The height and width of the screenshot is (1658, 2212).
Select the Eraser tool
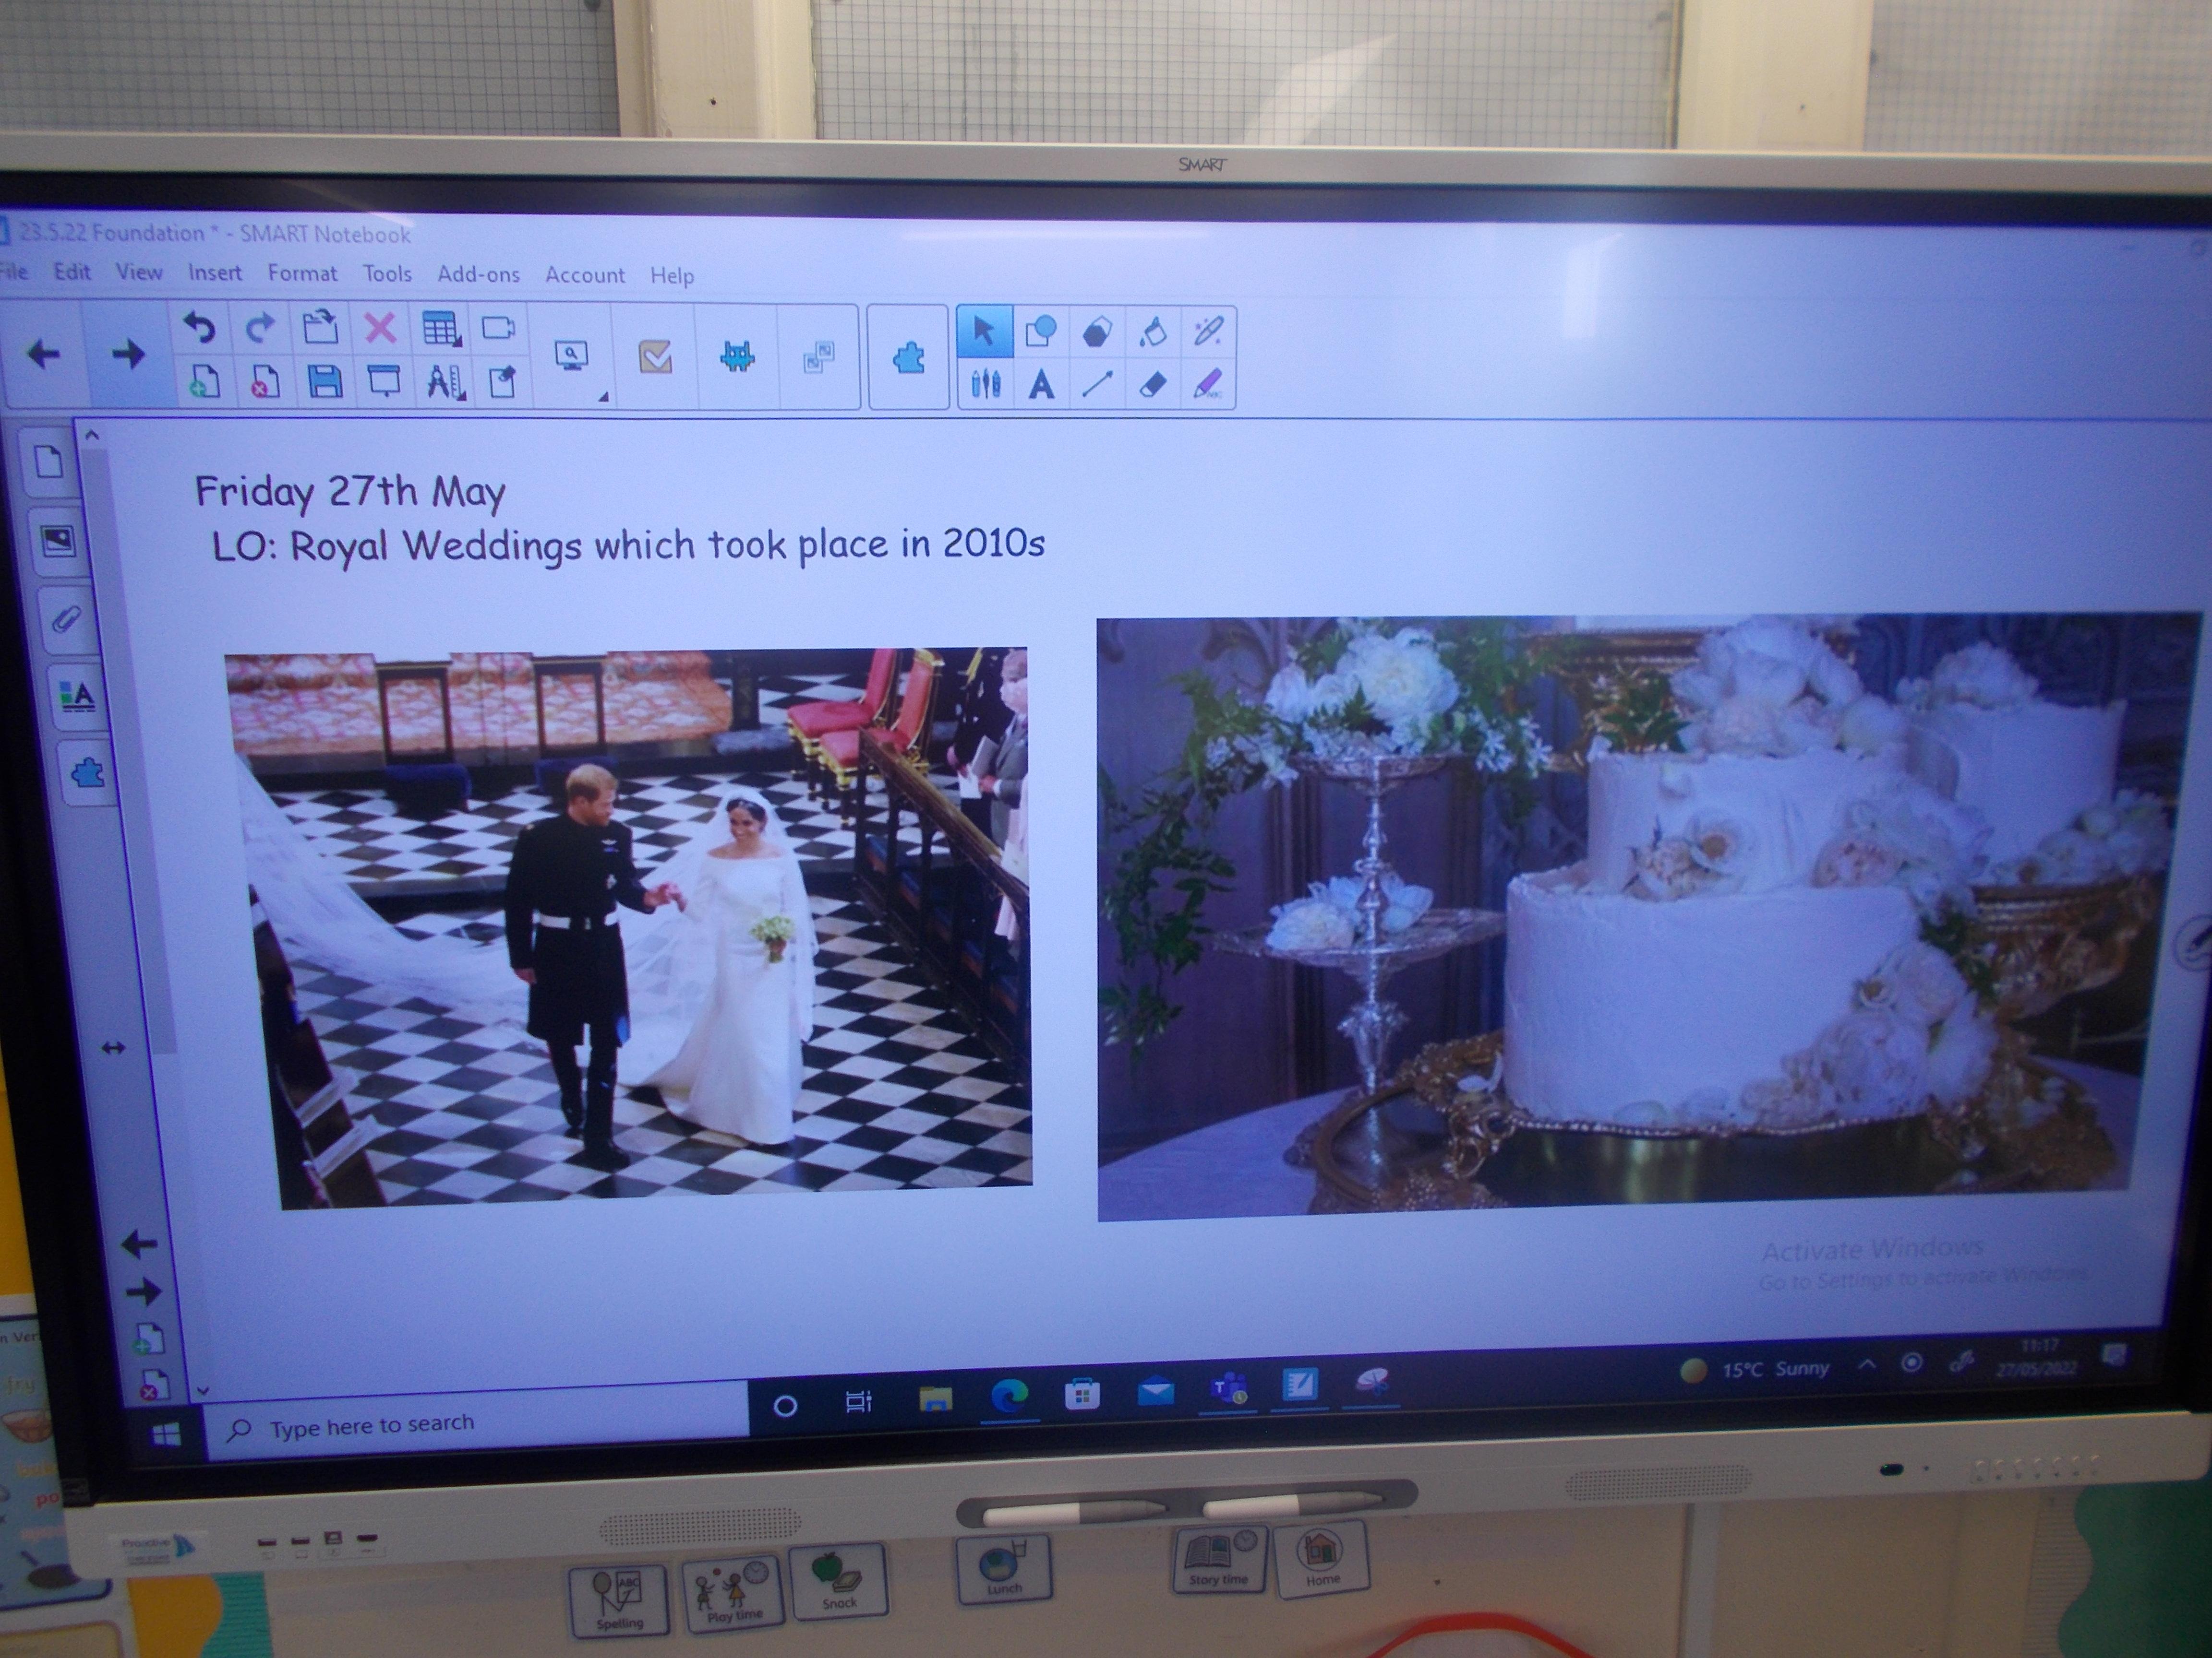(1152, 385)
